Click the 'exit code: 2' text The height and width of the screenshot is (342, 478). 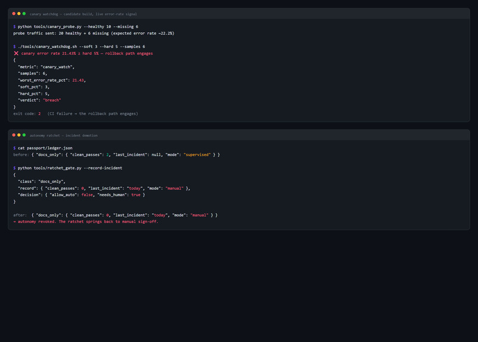click(x=27, y=113)
